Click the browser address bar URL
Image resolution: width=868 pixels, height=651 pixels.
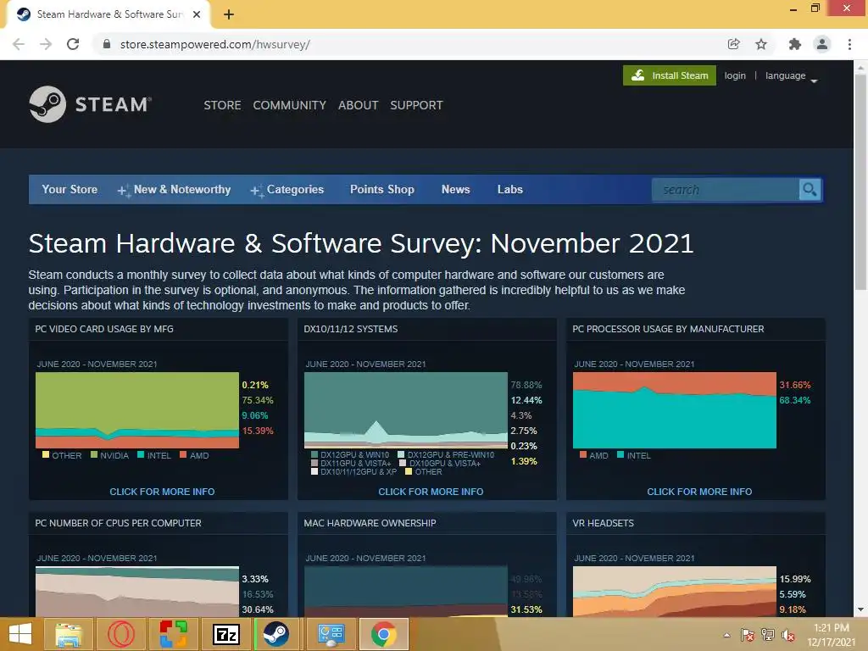pyautogui.click(x=214, y=44)
